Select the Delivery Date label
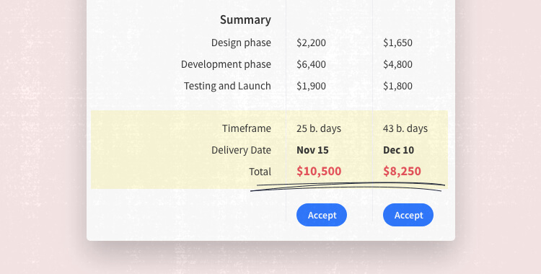The image size is (541, 274). coord(241,150)
